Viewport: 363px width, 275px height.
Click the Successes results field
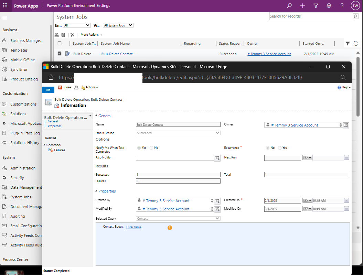(x=178, y=174)
